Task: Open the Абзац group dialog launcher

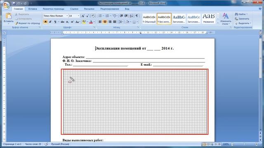Action: [138, 28]
